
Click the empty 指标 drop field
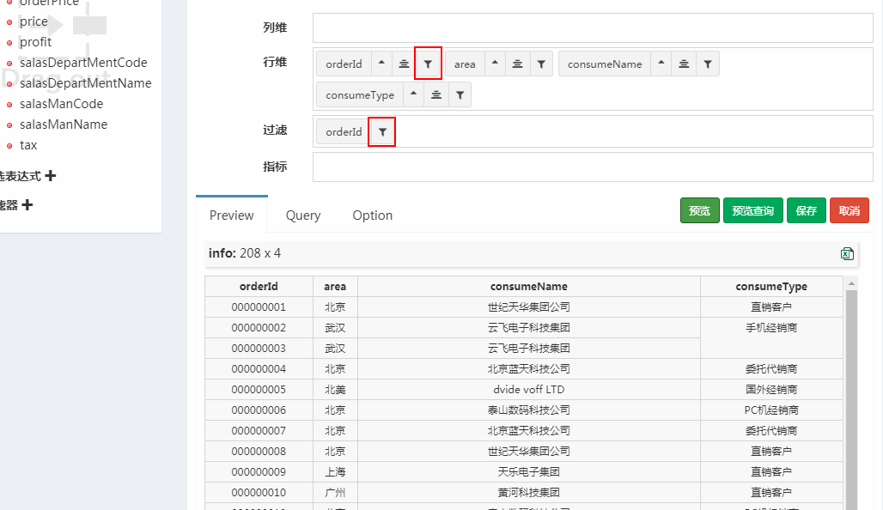[x=593, y=167]
